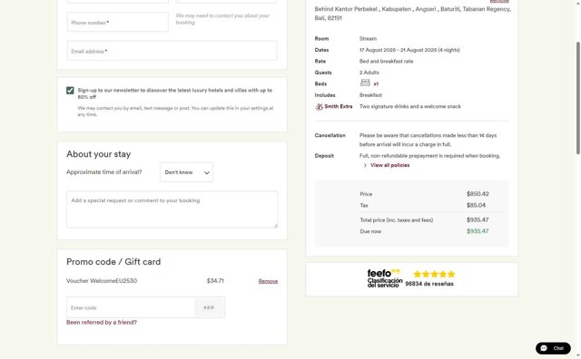The image size is (581, 359).
Task: Click the Price value $850.42
Action: coord(478,194)
